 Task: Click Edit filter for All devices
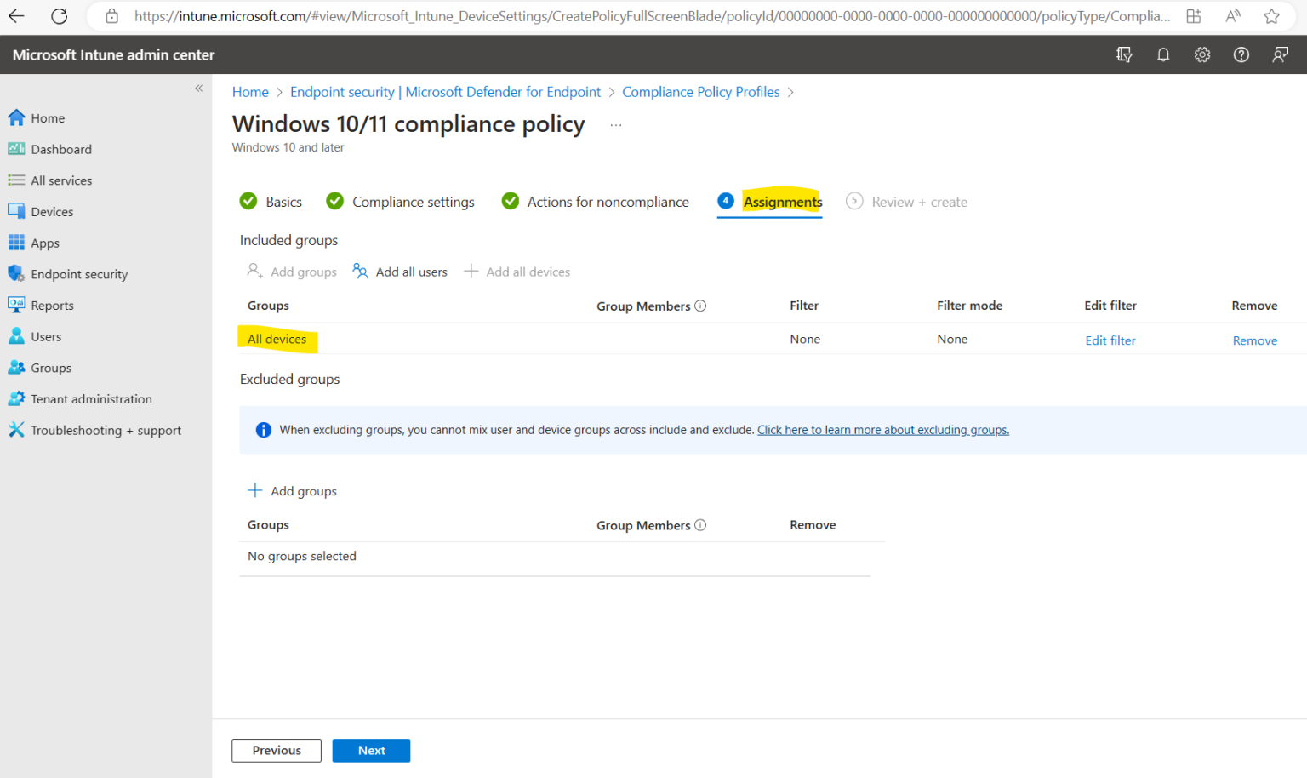1110,340
